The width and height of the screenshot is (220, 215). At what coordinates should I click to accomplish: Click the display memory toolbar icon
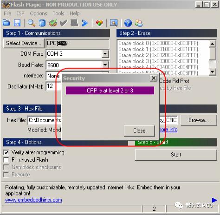(114, 23)
